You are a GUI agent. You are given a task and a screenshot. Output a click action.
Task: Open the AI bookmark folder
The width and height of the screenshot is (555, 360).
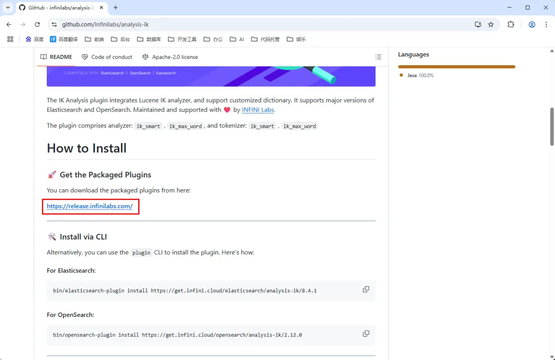tap(237, 39)
